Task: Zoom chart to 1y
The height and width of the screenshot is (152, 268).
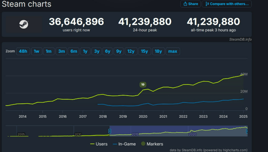Action: pos(85,51)
